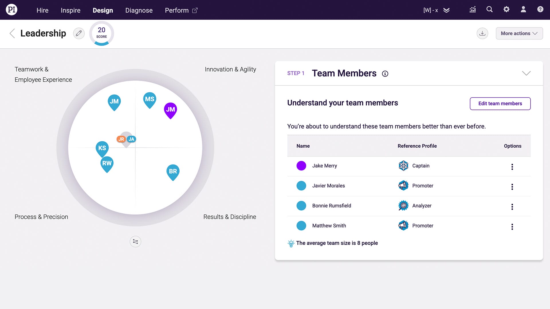Click the scatter view icon below the team circle
This screenshot has width=550, height=309.
pyautogui.click(x=135, y=241)
